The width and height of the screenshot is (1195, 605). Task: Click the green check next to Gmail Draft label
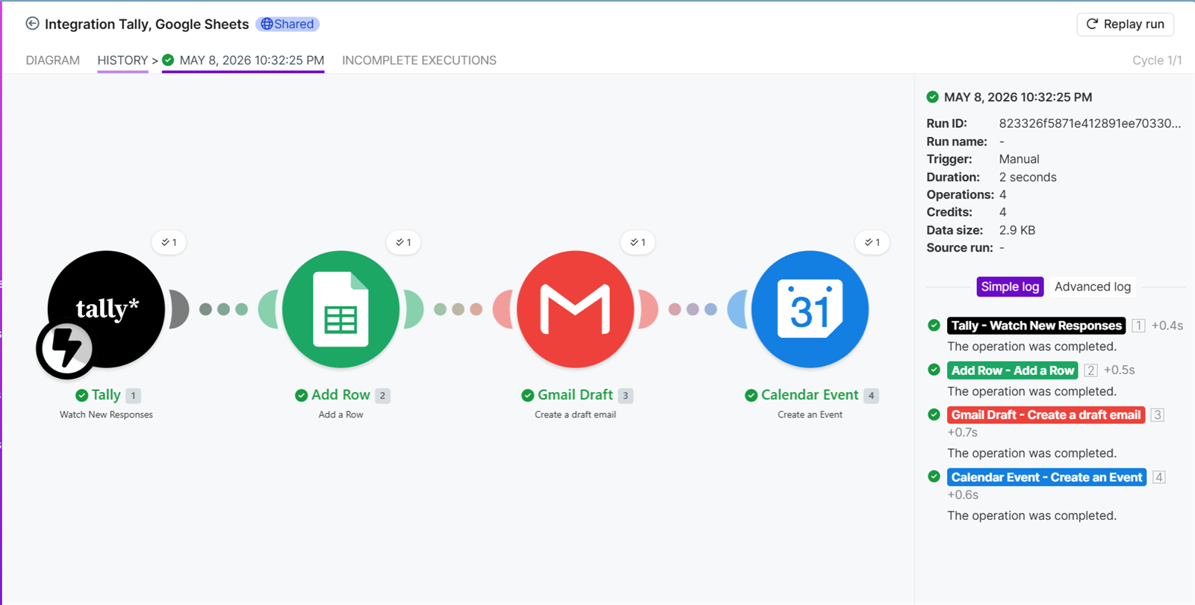click(527, 395)
